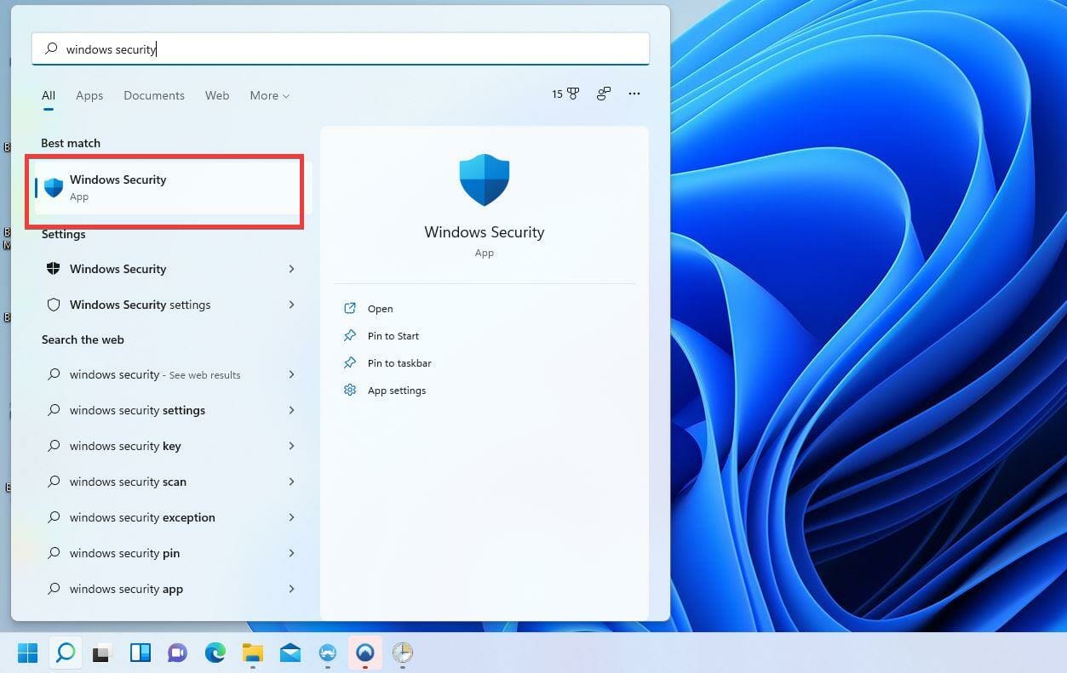This screenshot has width=1067, height=673.
Task: Switch to the Web tab
Action: click(217, 95)
